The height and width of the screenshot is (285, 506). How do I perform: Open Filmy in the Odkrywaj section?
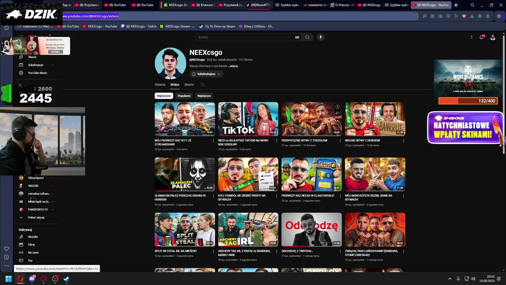32,245
